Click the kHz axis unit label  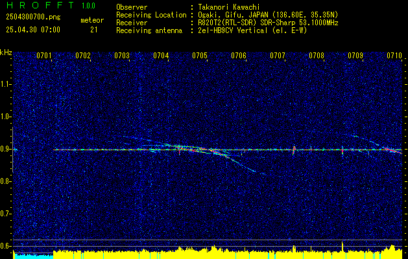pyautogui.click(x=6, y=52)
